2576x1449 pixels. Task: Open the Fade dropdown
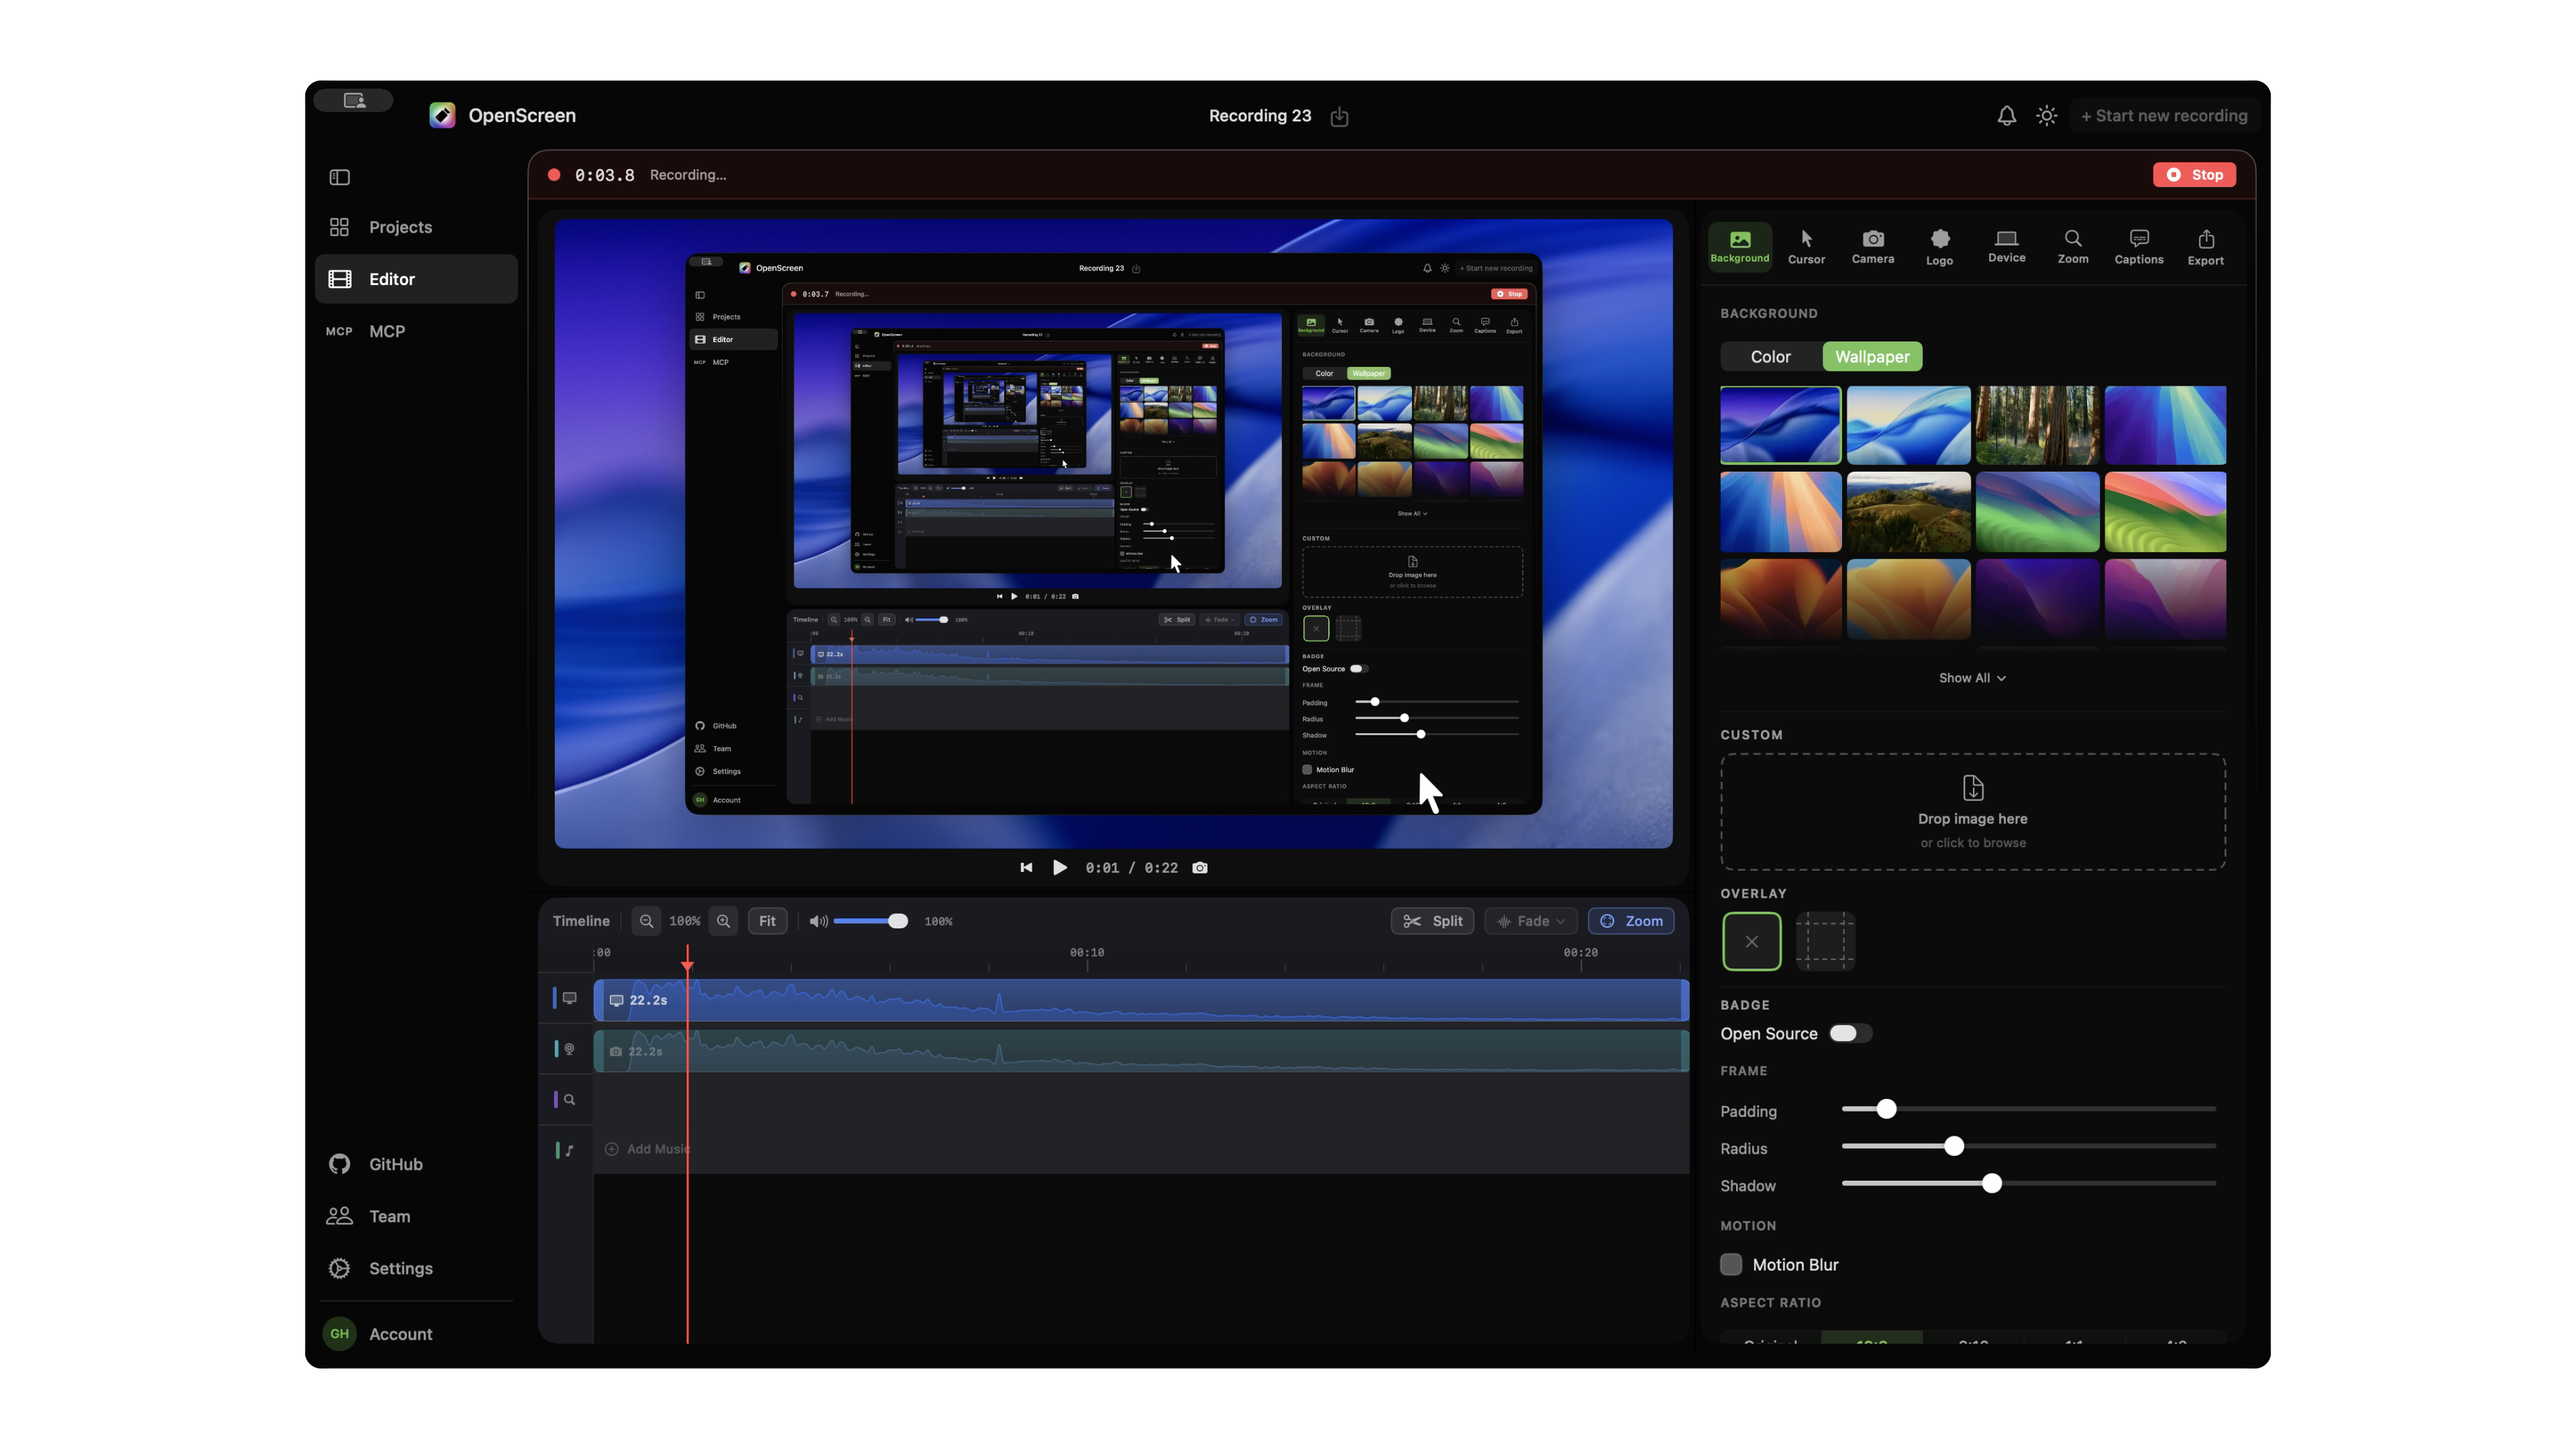point(1530,921)
